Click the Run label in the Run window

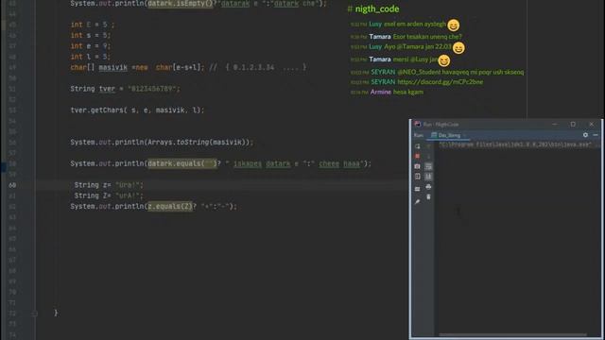coord(418,135)
